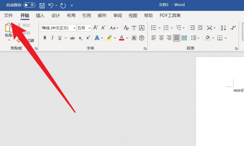
Task: Justify text alignment
Action: [x=177, y=38]
